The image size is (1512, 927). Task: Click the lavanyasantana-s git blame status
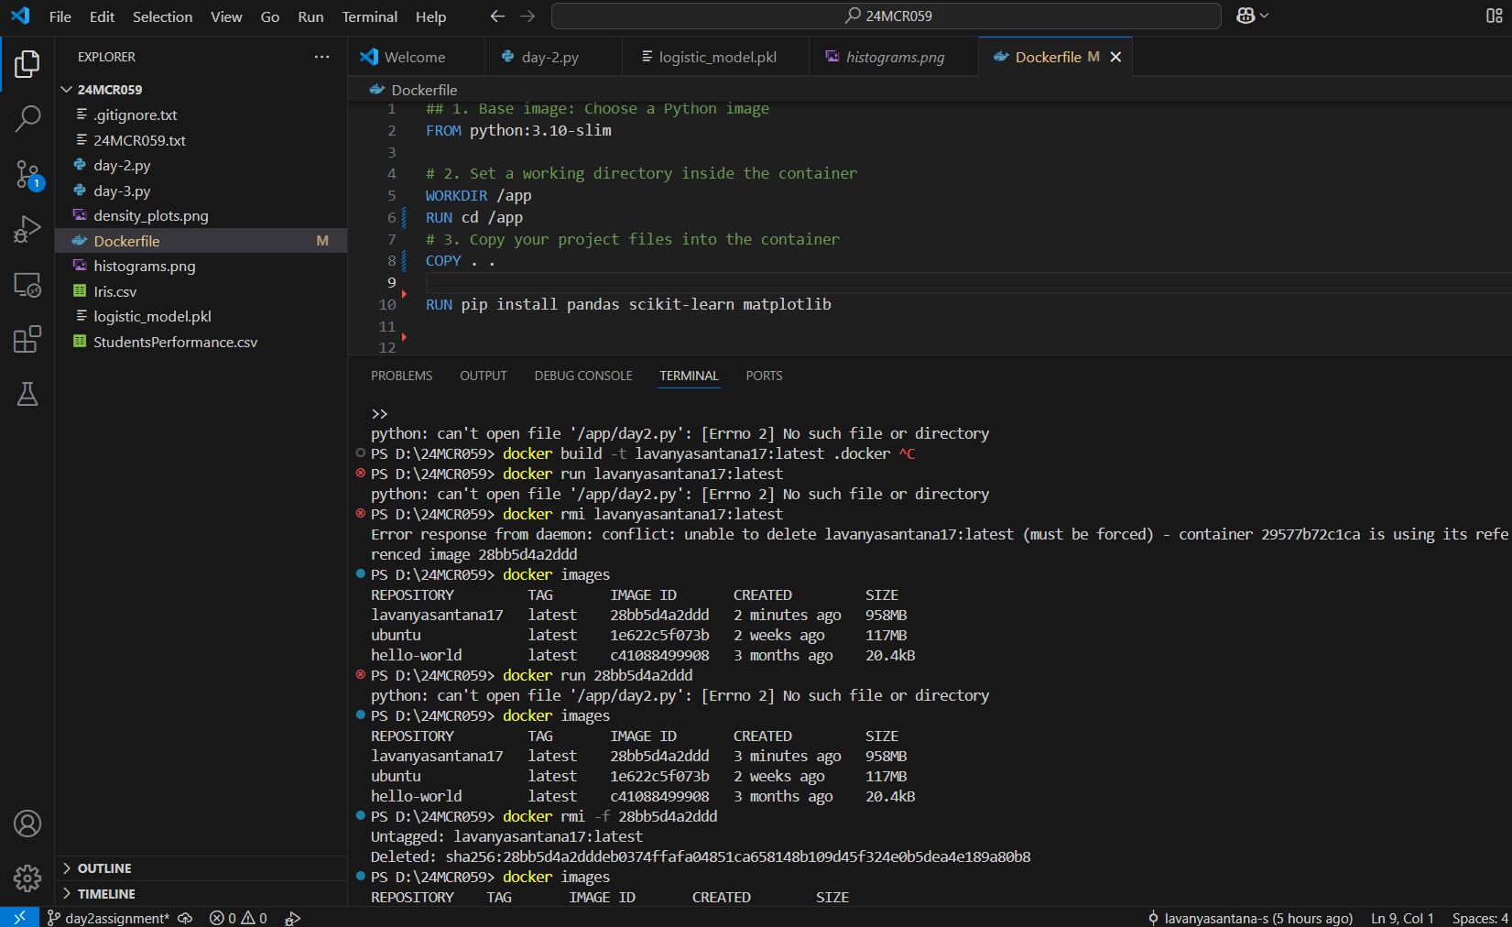coord(1250,918)
